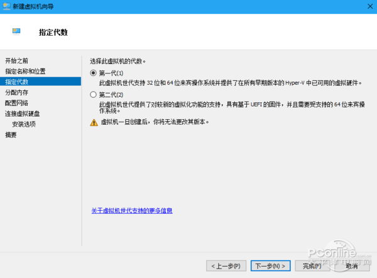Close the 新建虚拟机向导 window
The width and height of the screenshot is (377, 278).
(x=368, y=6)
